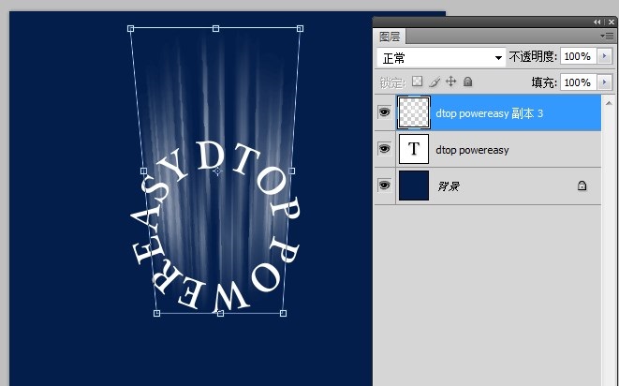Click the 不透明度 opacity value field
The width and height of the screenshot is (619, 386).
(577, 57)
